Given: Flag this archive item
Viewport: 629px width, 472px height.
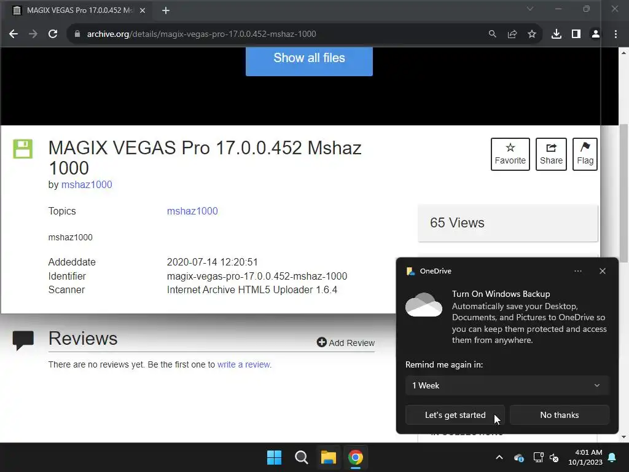Looking at the screenshot, I should 585,154.
